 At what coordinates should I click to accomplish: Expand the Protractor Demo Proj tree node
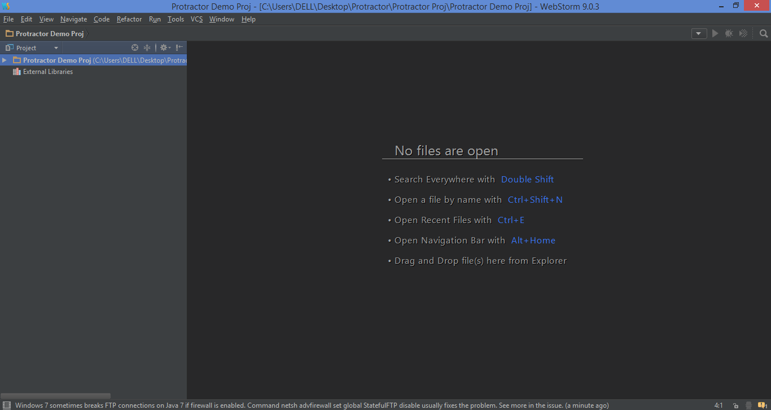coord(4,60)
